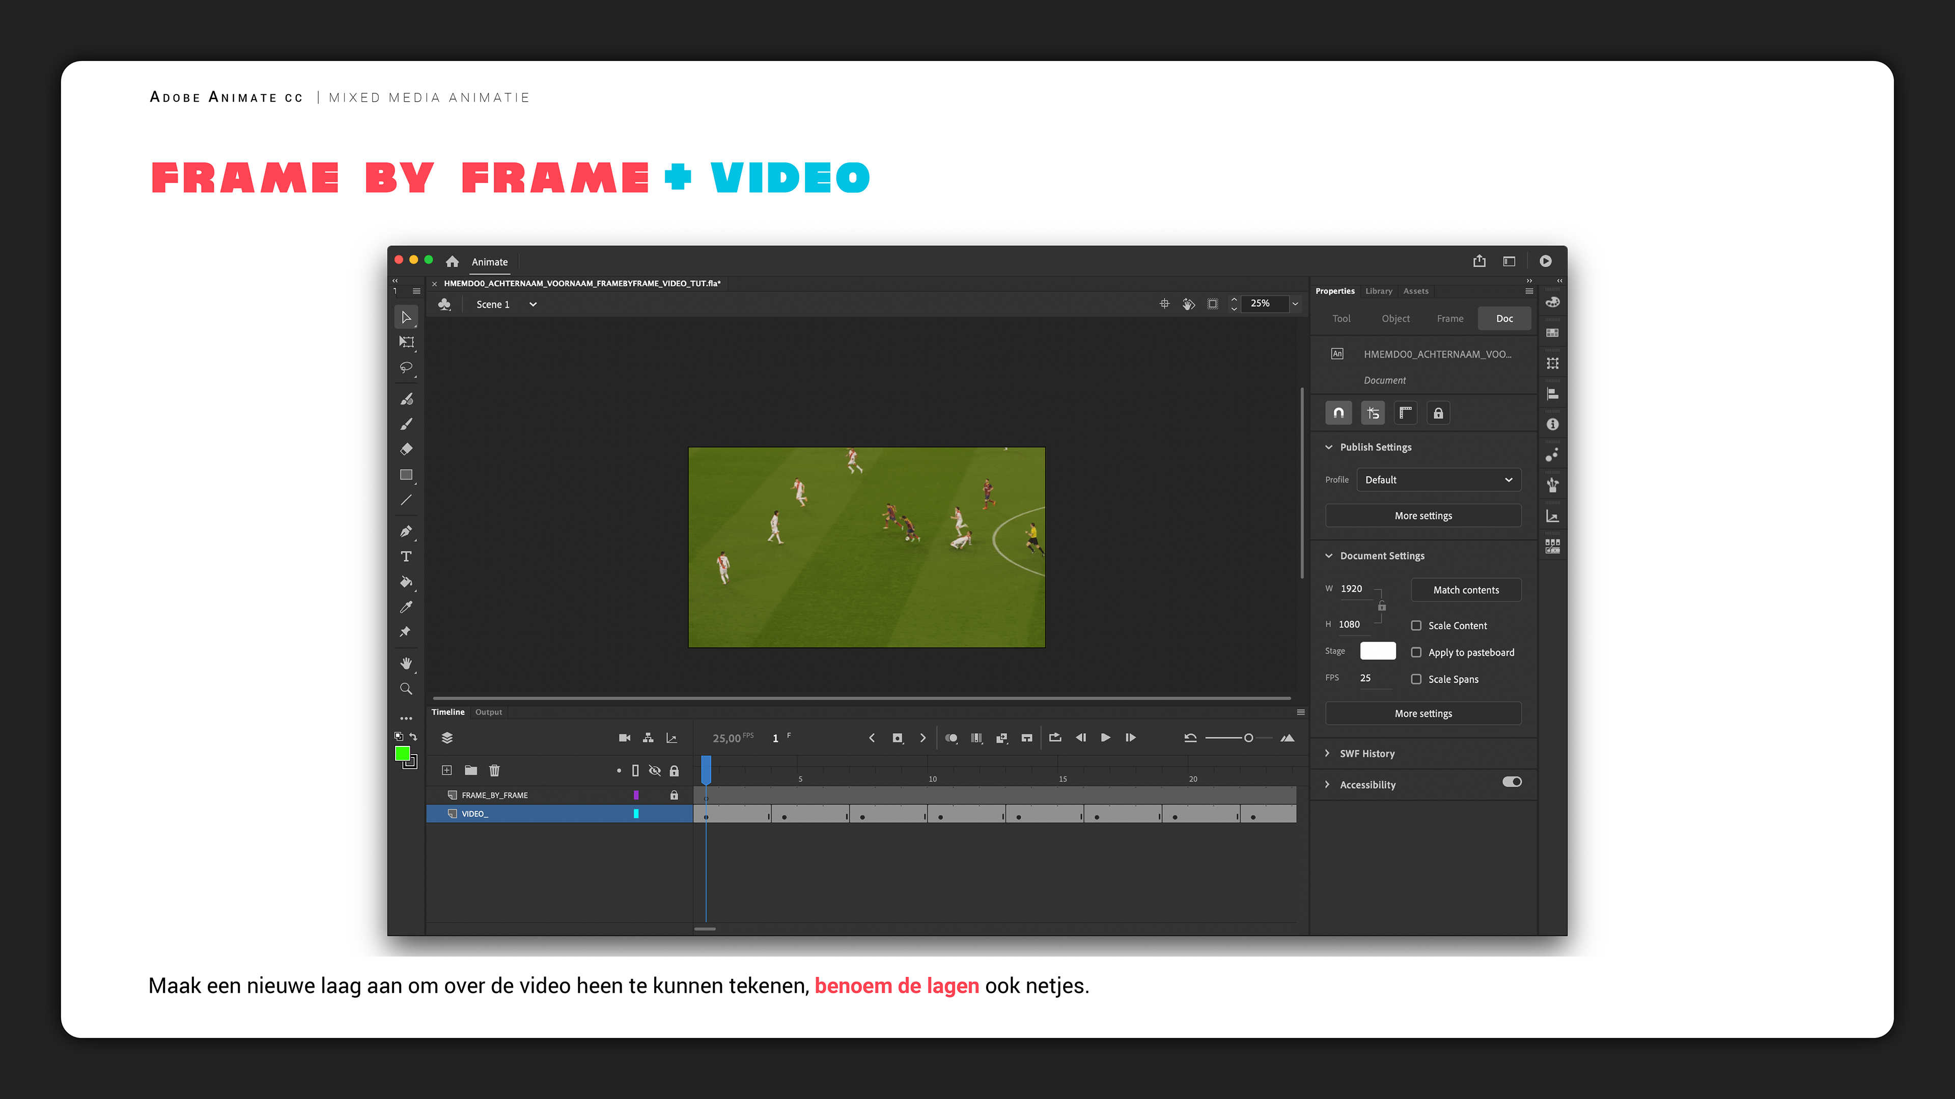
Task: Select the Eraser tool
Action: pyautogui.click(x=406, y=449)
